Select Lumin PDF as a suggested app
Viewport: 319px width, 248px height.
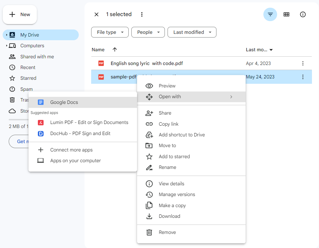89,122
